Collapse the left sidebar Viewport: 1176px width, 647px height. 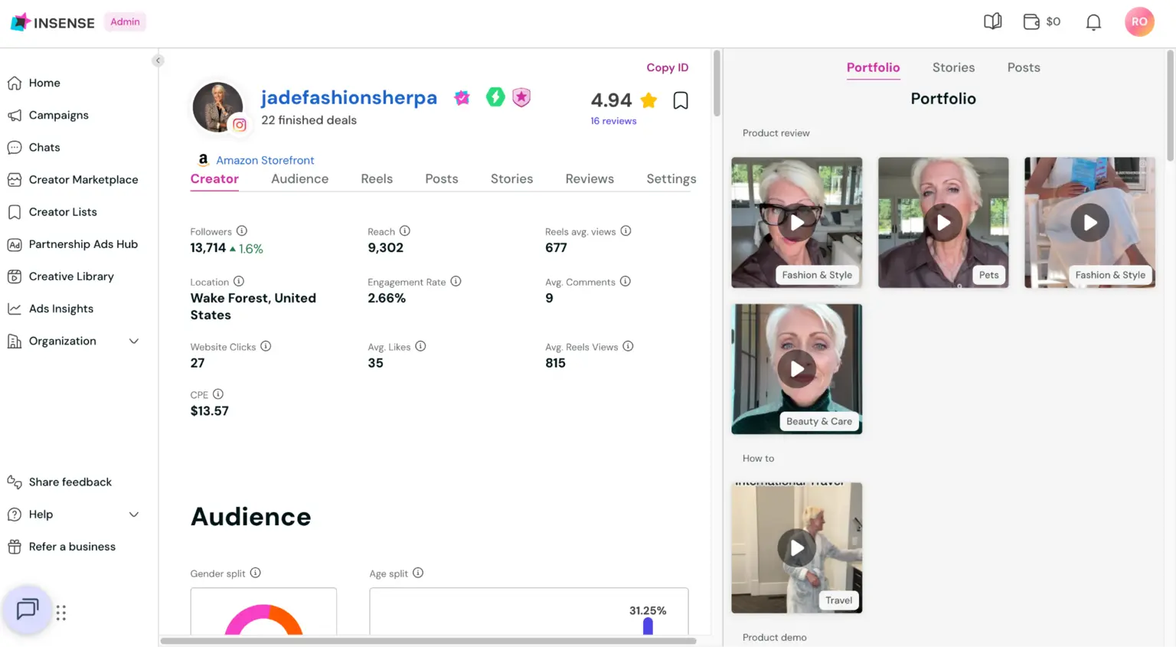158,60
